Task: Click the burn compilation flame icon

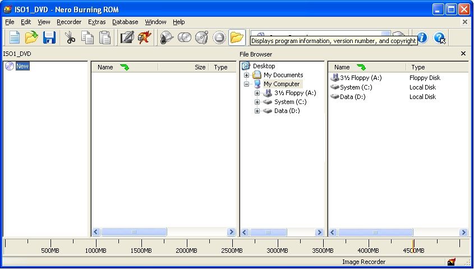Action: pos(145,37)
